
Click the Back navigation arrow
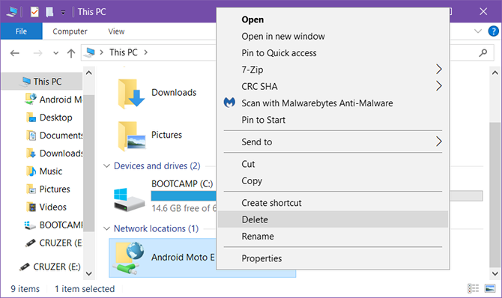point(15,53)
